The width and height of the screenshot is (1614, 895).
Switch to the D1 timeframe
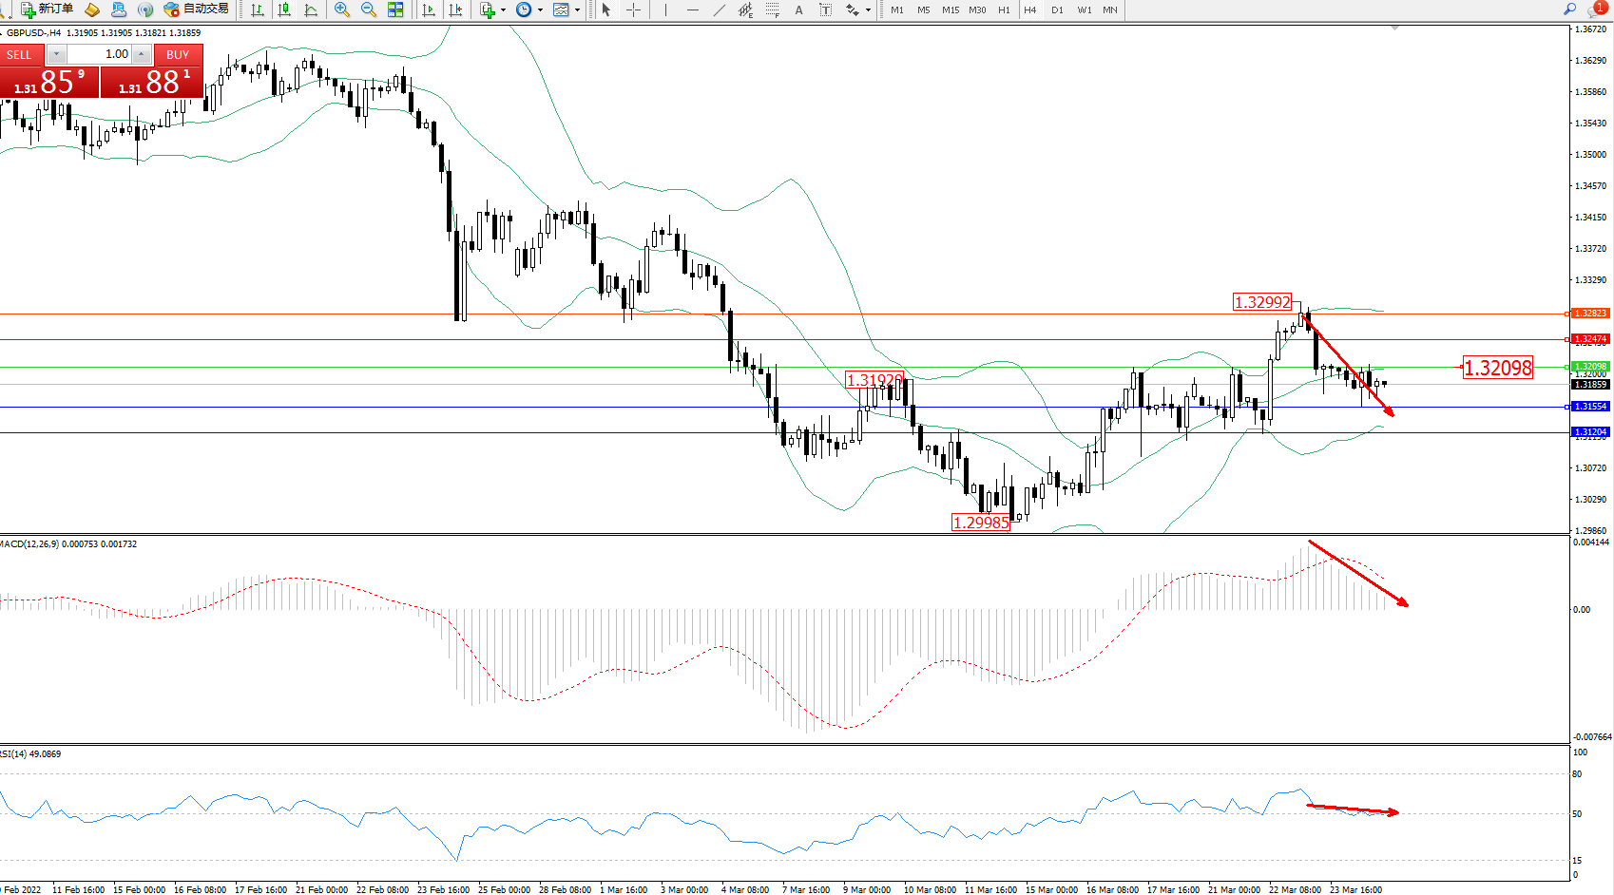[1057, 10]
